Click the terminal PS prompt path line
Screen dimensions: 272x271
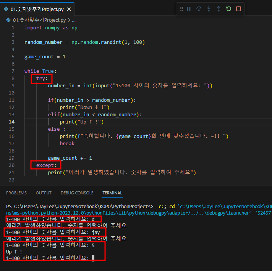[x=139, y=207]
